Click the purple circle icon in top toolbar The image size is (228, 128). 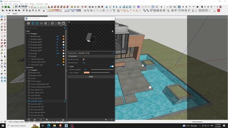[x=139, y=7]
